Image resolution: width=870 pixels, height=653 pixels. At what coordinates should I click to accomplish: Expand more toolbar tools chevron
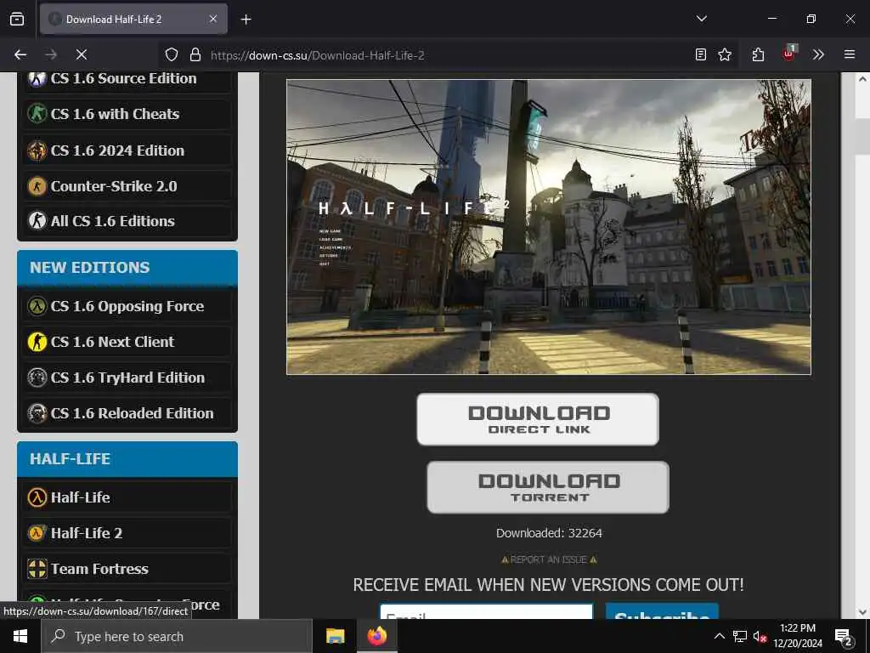[818, 54]
